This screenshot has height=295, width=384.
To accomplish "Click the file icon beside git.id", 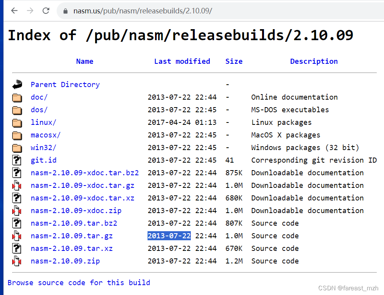I will pyautogui.click(x=17, y=160).
